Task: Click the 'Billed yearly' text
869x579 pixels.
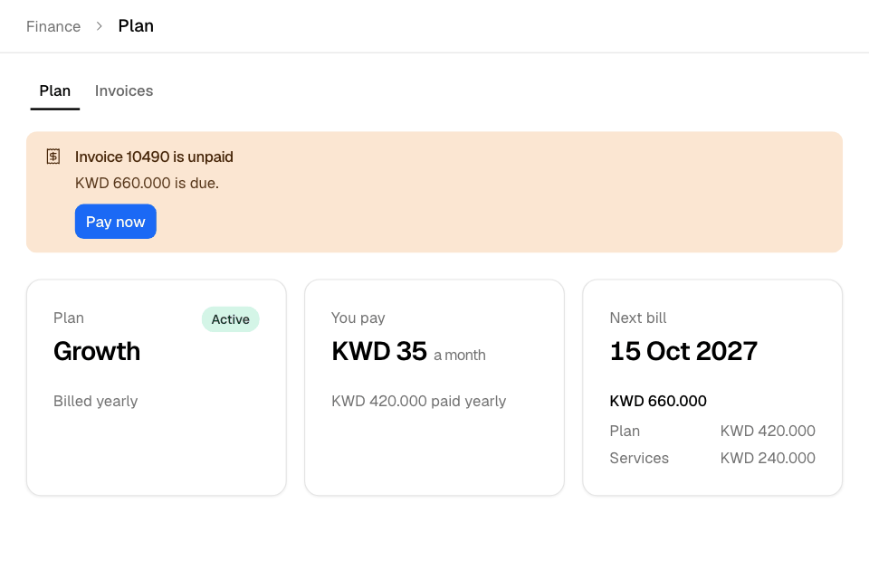Action: [95, 401]
